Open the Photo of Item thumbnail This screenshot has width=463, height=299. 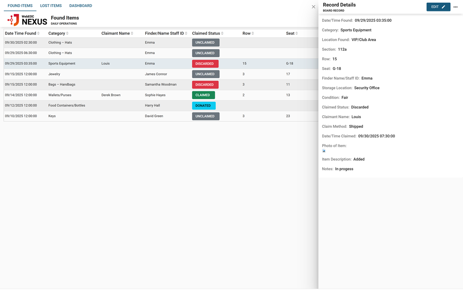(x=324, y=151)
